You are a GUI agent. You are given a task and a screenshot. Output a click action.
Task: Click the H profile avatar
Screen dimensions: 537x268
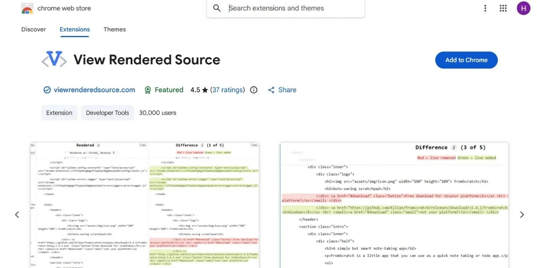[x=524, y=8]
